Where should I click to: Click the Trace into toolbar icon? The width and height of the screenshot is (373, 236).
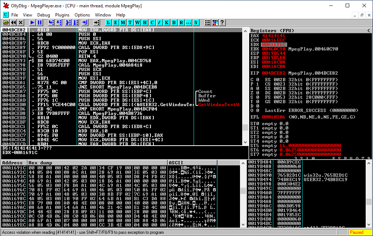[x=68, y=23]
